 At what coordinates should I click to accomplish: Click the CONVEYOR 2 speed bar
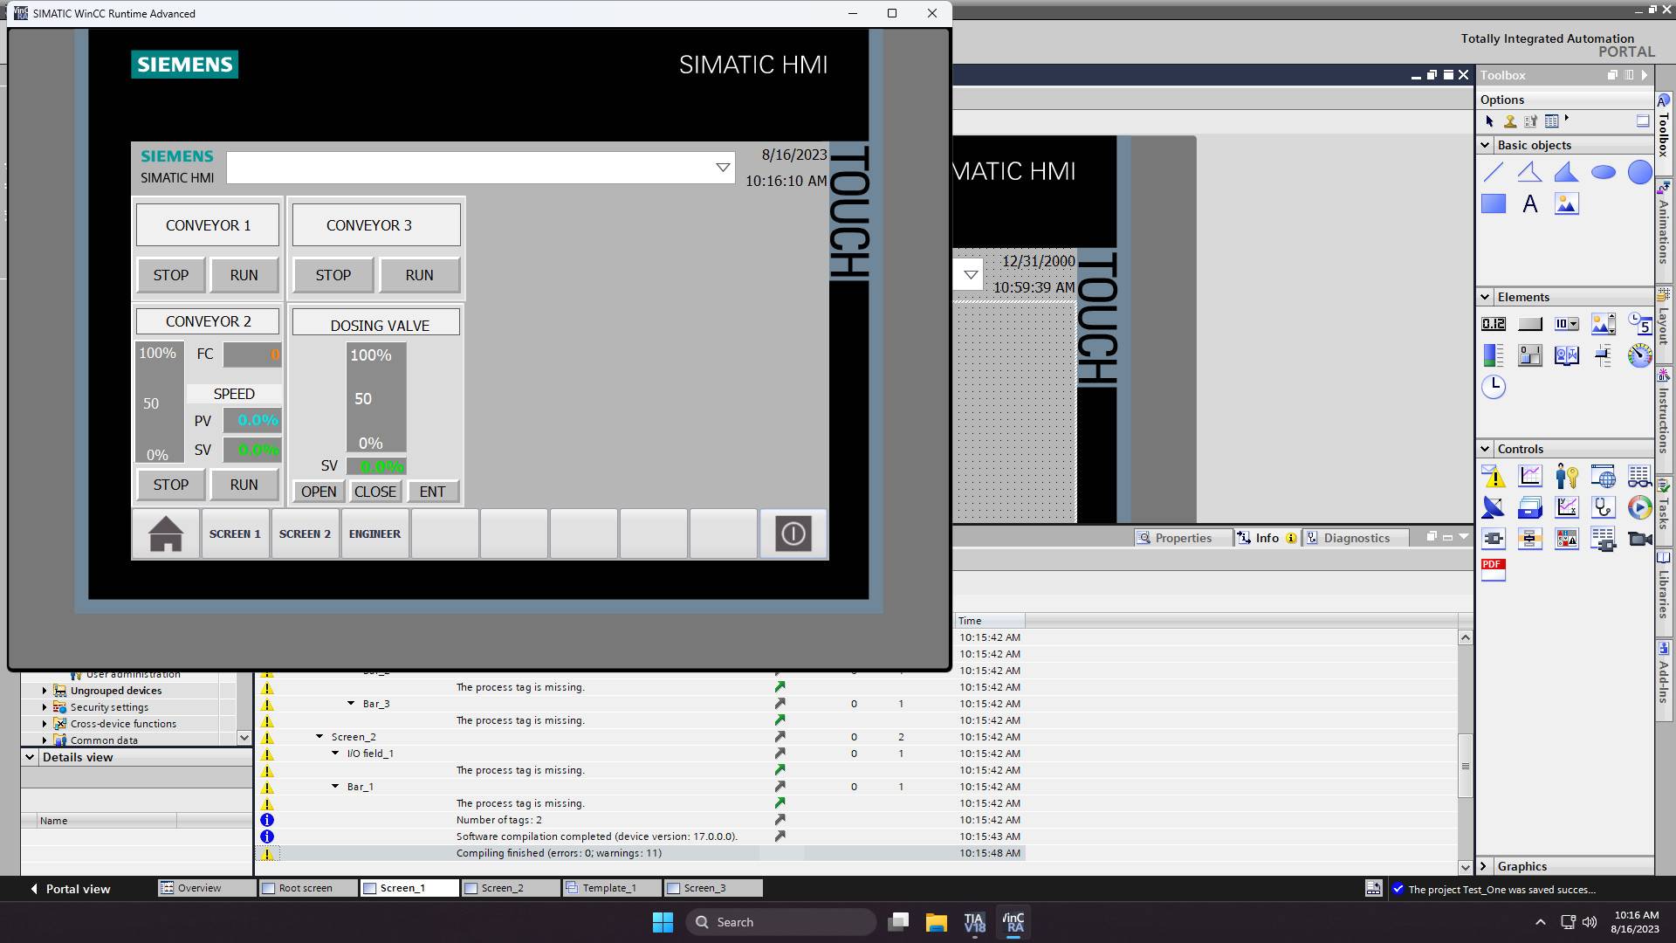click(160, 402)
